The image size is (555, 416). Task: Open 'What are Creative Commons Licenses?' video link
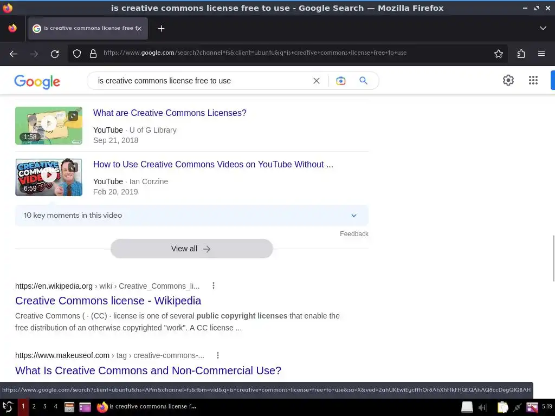170,113
